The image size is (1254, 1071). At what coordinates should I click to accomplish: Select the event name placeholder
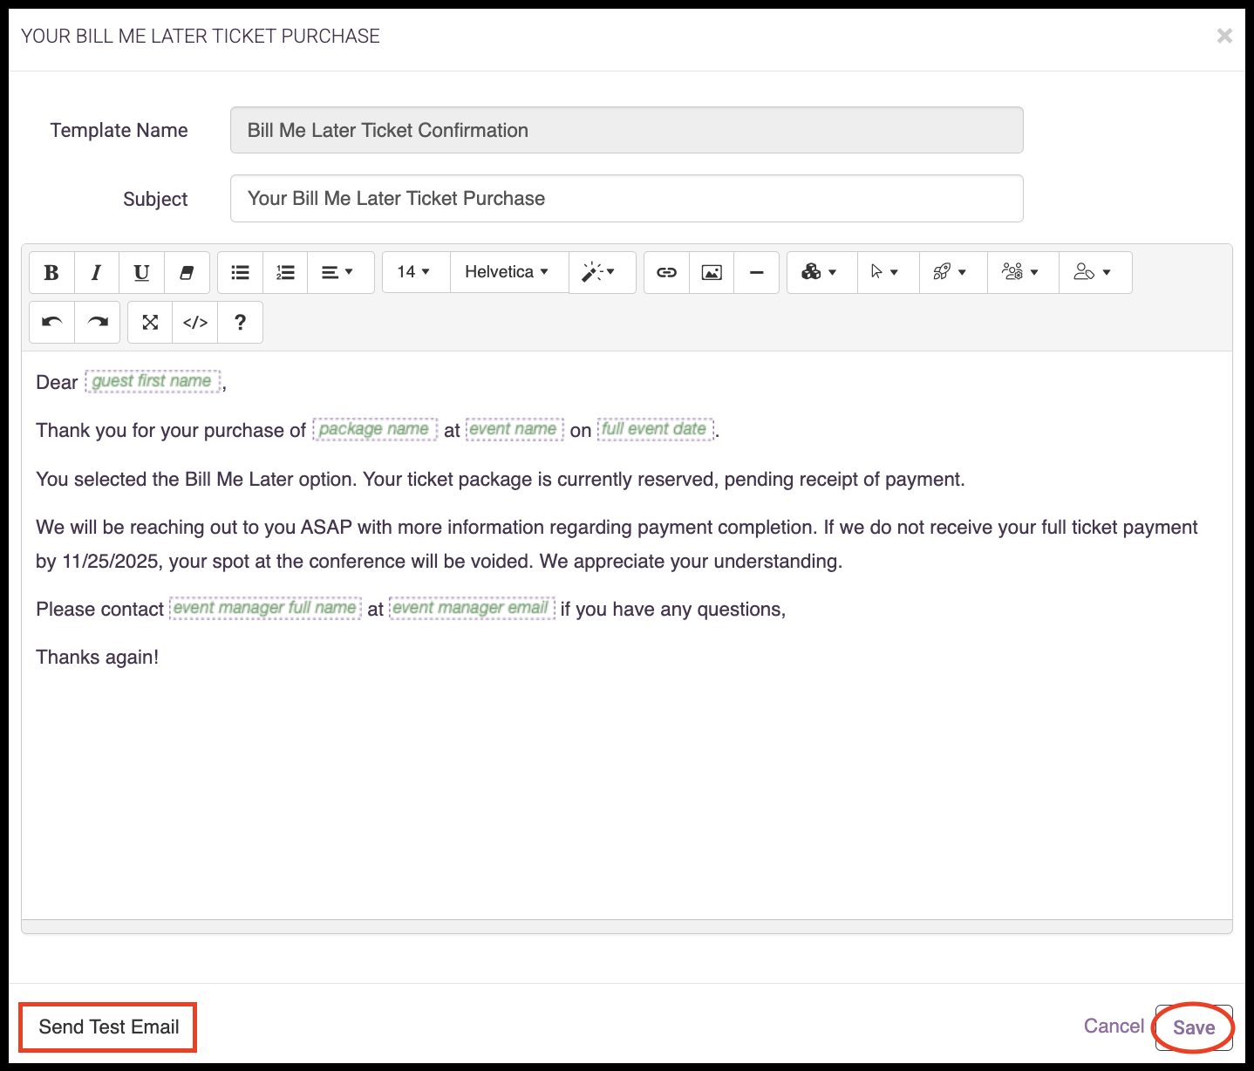[514, 429]
